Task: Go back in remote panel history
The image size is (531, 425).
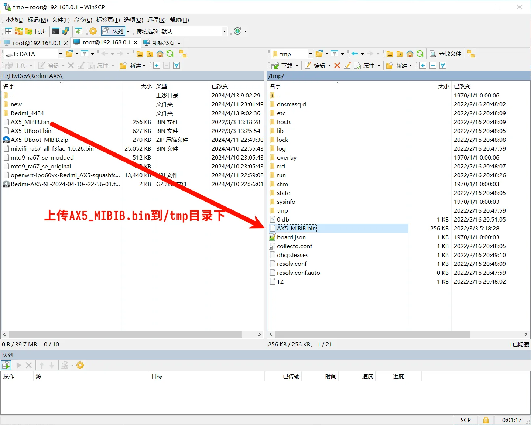Action: [354, 54]
